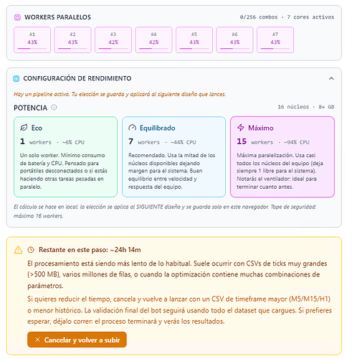Viewport: 352px width, 359px height.
Task: Click the yellow warning triangle icon
Action: (x=18, y=250)
